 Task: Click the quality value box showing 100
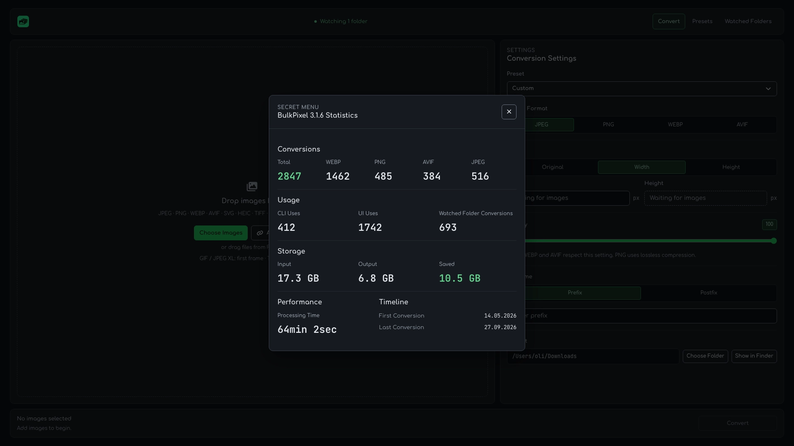tap(769, 224)
